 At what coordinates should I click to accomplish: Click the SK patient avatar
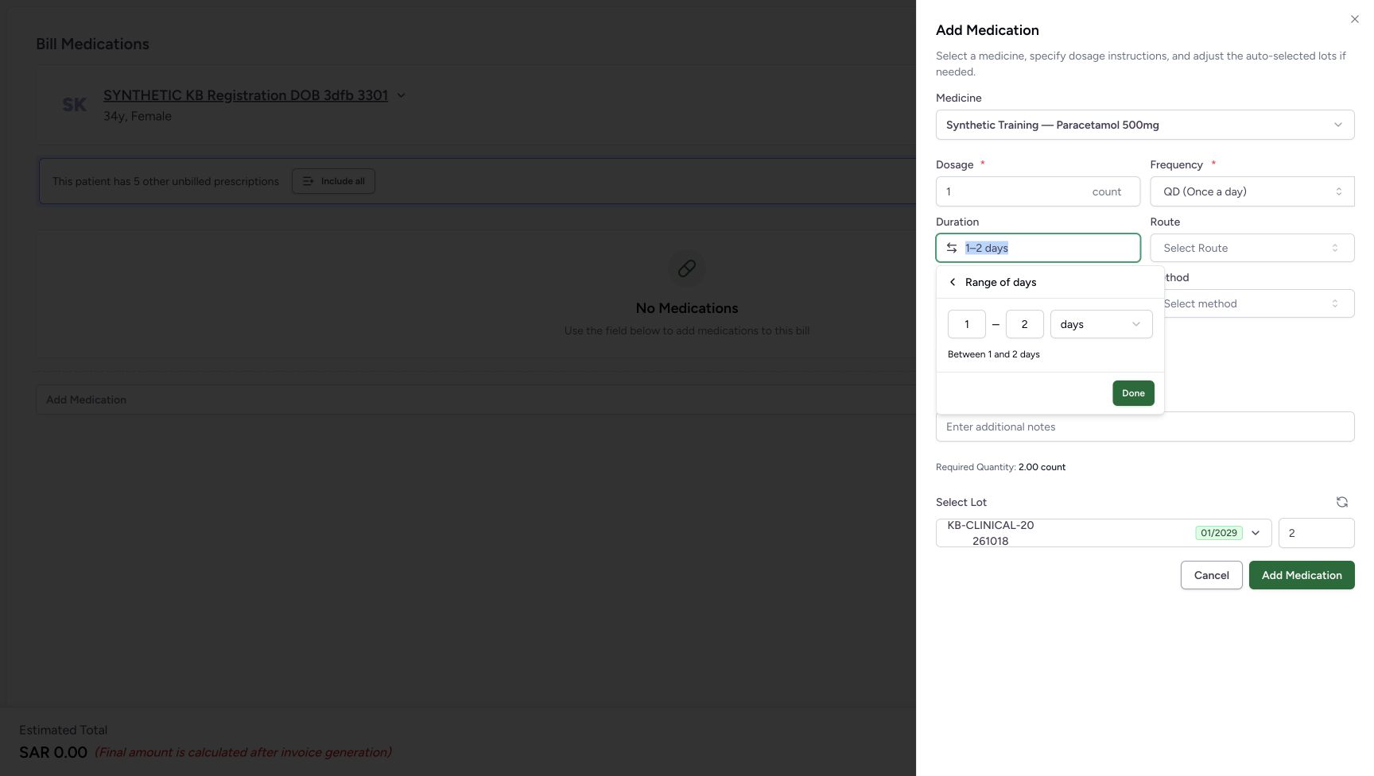point(75,105)
